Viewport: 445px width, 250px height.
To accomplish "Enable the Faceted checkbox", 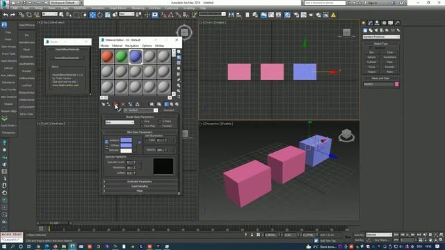I will tap(160, 126).
